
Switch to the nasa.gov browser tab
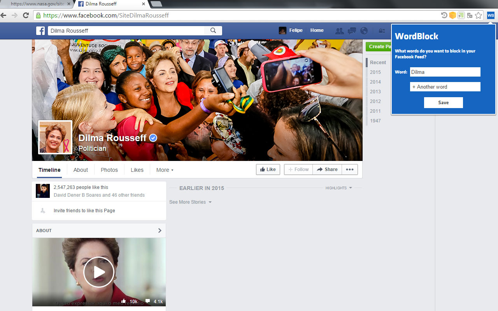(37, 4)
